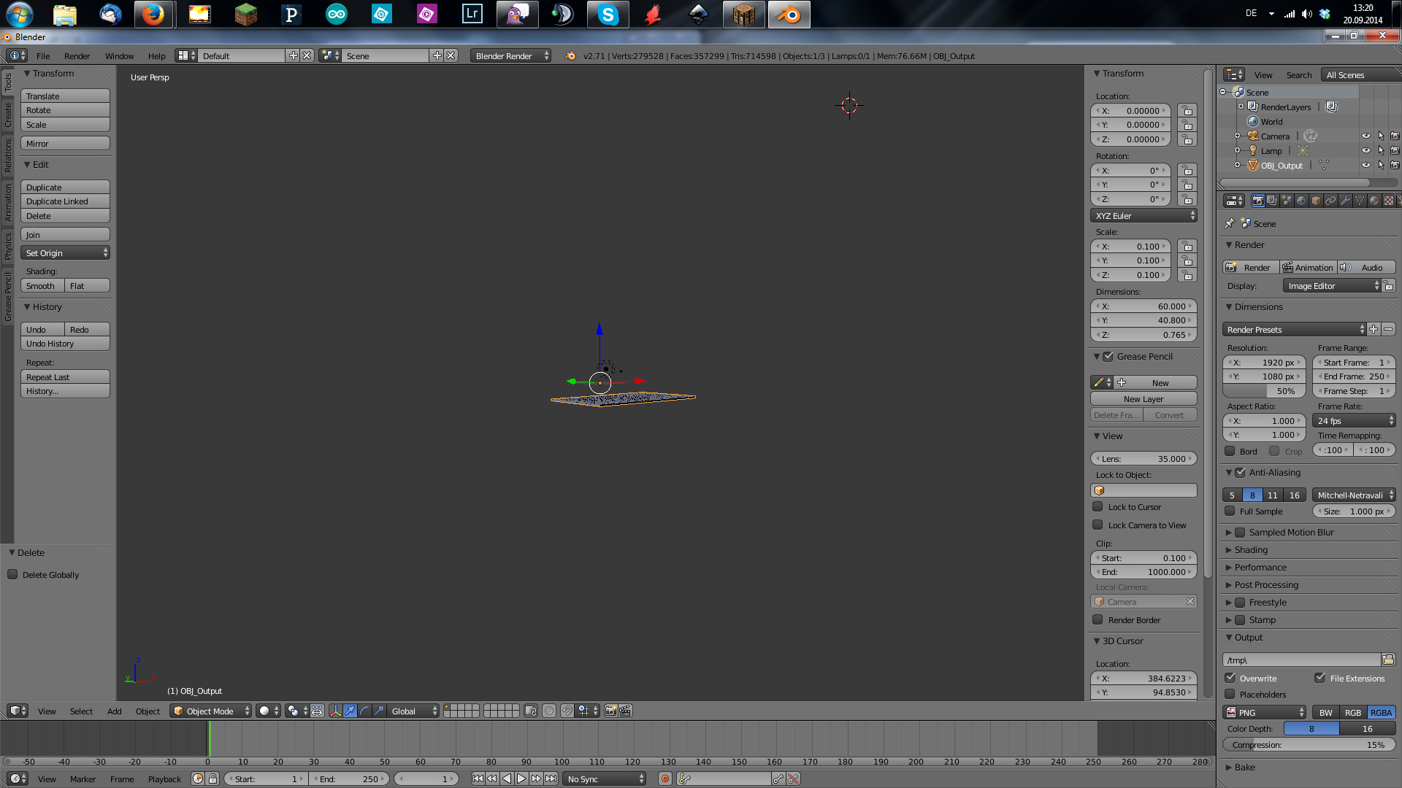This screenshot has height=788, width=1402.
Task: Open the Render Presets dropdown
Action: [x=1294, y=329]
